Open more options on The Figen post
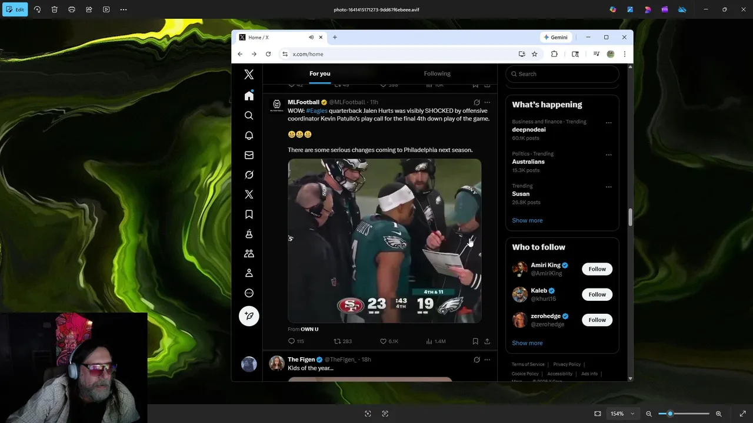This screenshot has width=753, height=423. tap(487, 360)
